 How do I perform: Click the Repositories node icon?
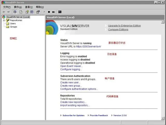tap(8, 20)
